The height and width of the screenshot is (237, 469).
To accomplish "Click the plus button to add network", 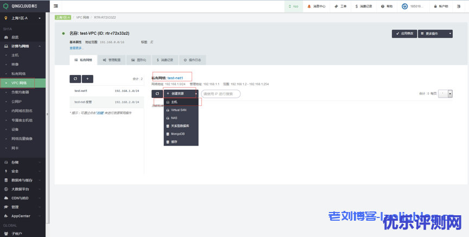I will tap(87, 79).
